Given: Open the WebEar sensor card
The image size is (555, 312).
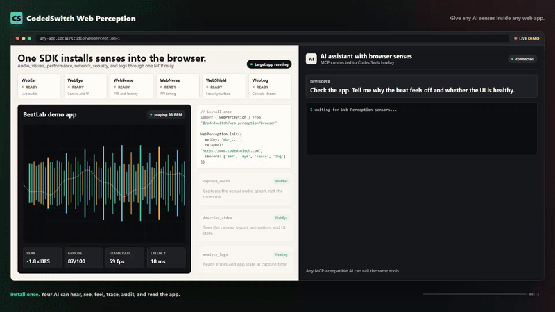Looking at the screenshot, I should click(x=39, y=87).
